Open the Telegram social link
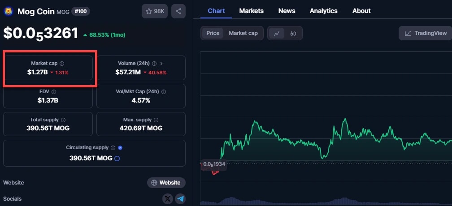Image resolution: width=452 pixels, height=206 pixels. pyautogui.click(x=180, y=199)
